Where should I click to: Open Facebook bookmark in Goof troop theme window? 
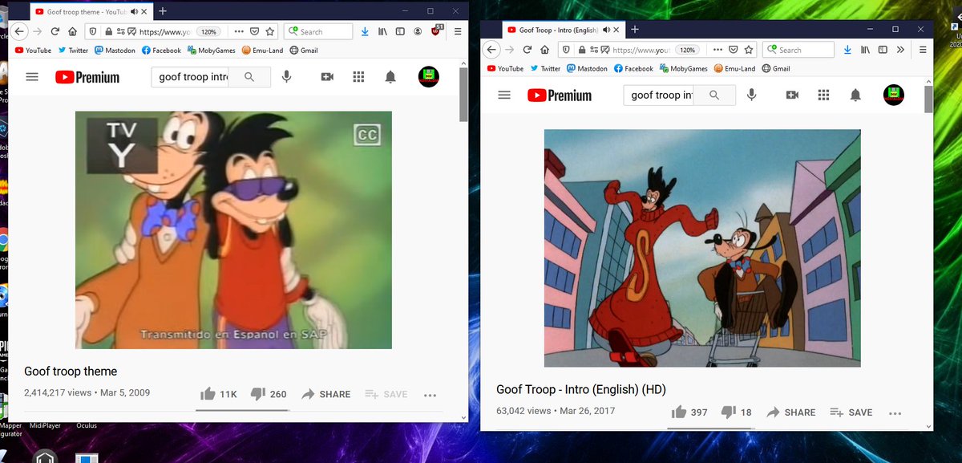pyautogui.click(x=161, y=50)
